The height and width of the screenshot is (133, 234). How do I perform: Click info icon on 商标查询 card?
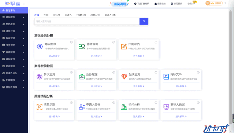pos(71,42)
